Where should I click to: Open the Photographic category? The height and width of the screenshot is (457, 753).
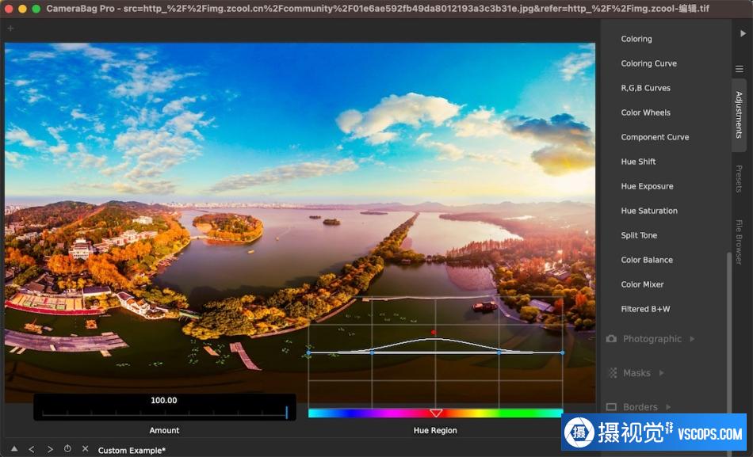[x=652, y=339]
